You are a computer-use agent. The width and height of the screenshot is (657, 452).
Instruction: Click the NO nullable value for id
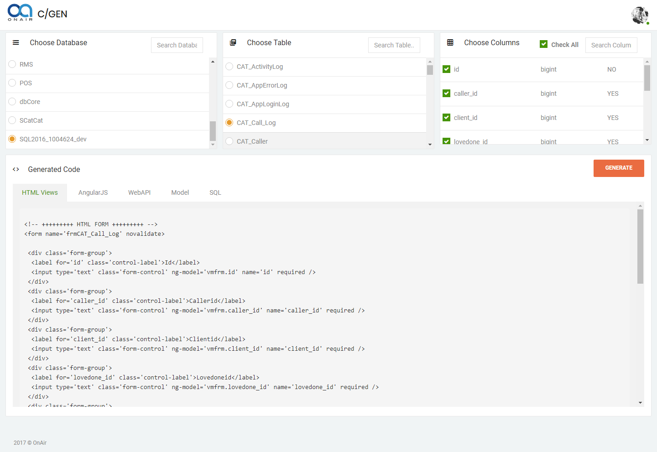[x=611, y=69]
